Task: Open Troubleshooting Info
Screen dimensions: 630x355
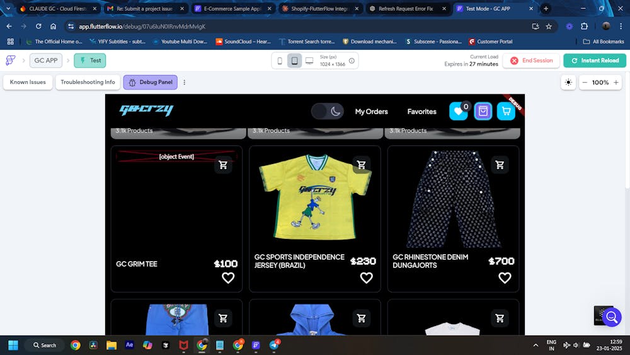Action: tap(88, 82)
